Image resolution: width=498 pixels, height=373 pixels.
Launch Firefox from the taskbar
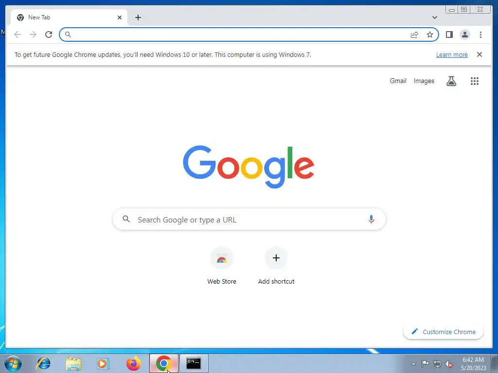[x=134, y=363]
